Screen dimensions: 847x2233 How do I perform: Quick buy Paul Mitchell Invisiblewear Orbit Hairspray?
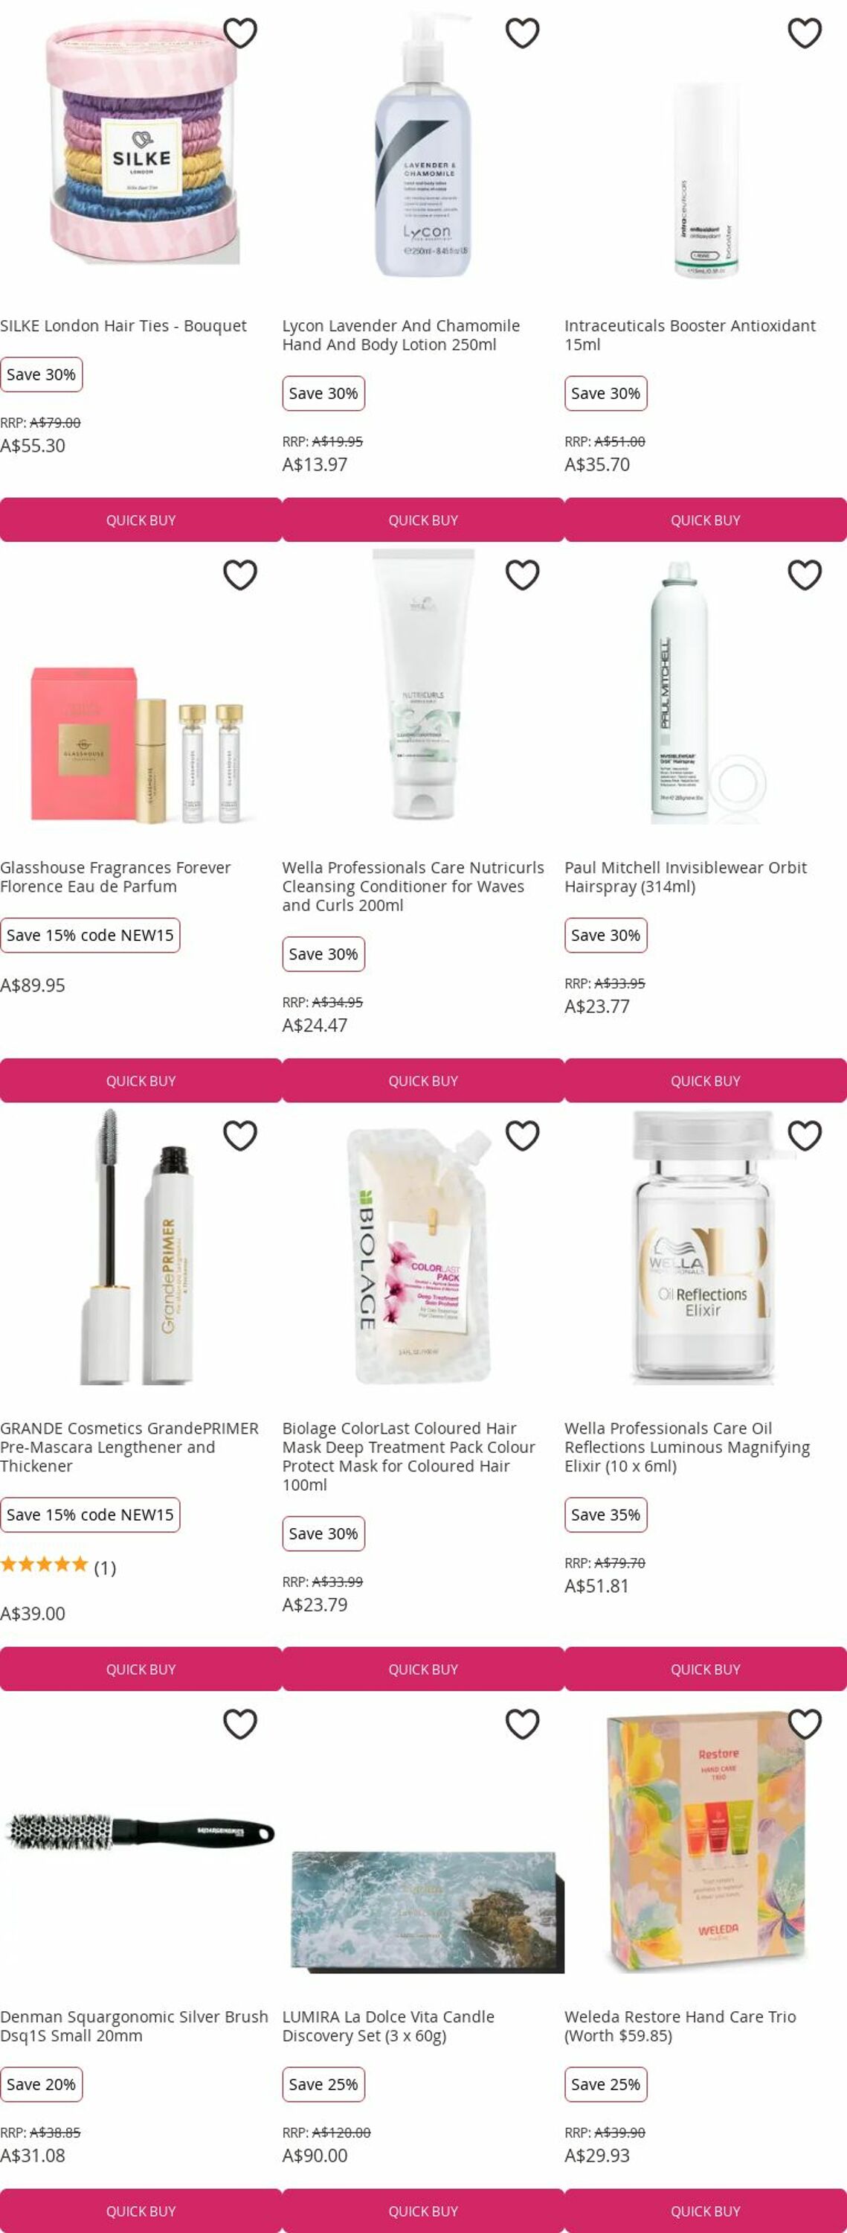(706, 1081)
